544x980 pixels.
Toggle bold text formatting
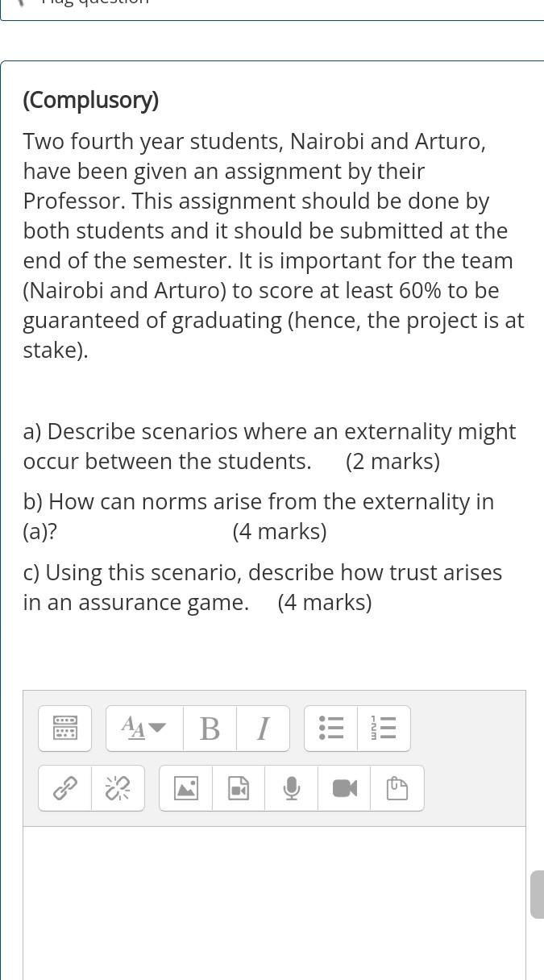[210, 728]
